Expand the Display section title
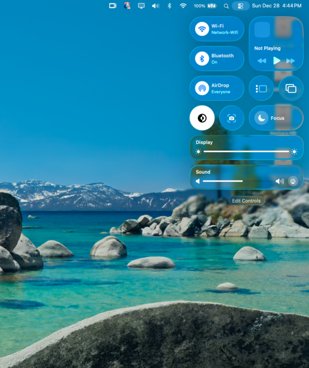Screen dimensions: 309x368 (204, 142)
